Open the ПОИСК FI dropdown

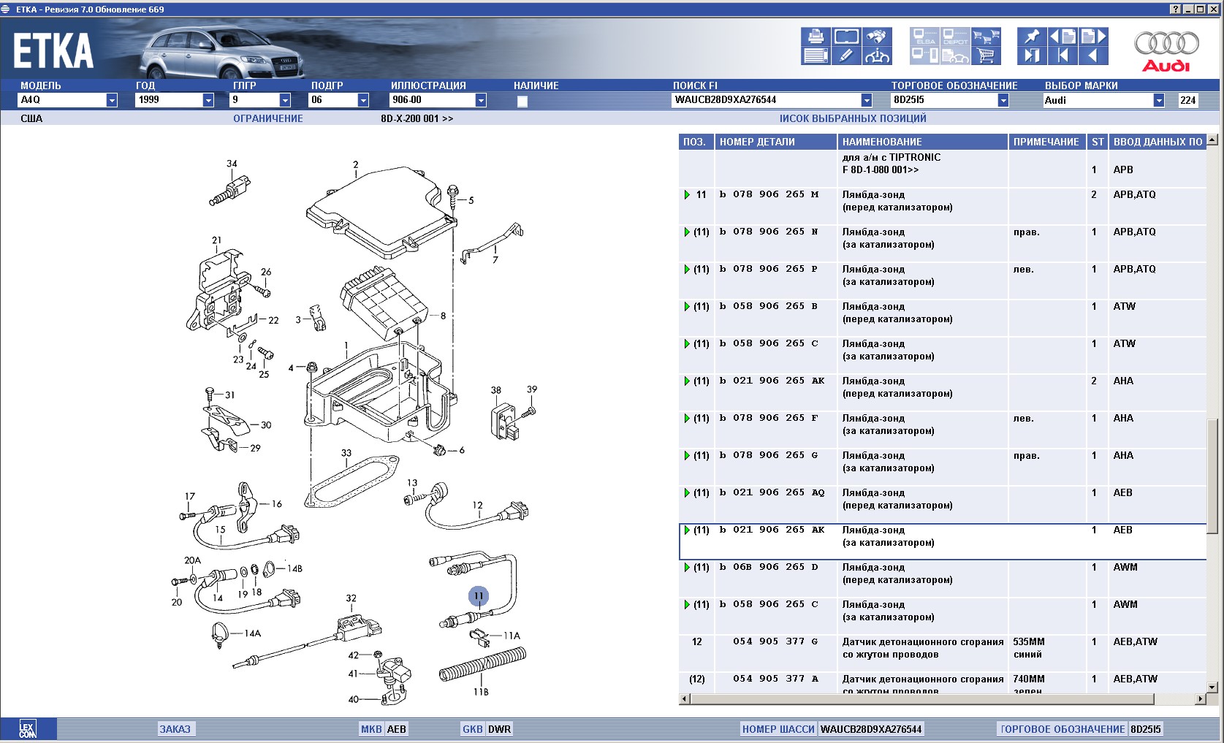pos(867,100)
